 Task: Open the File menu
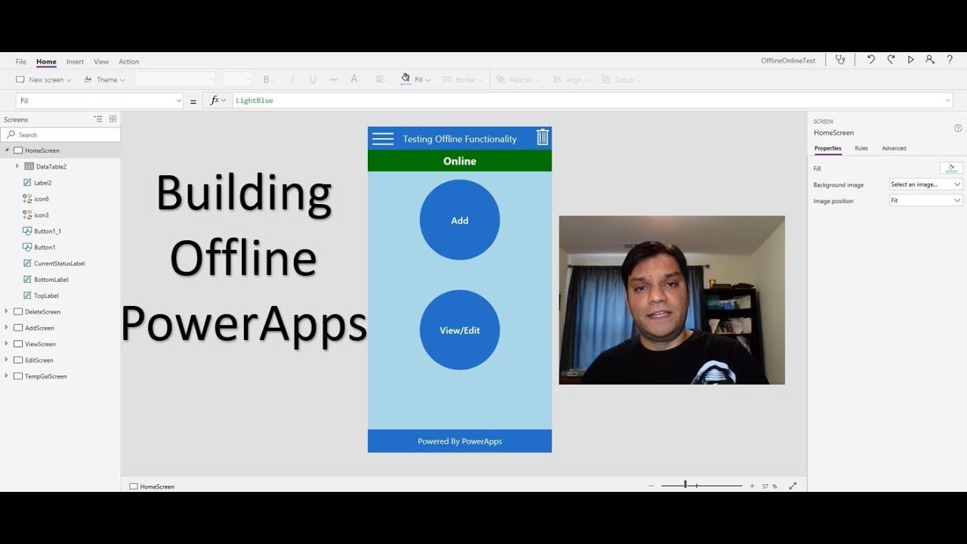coord(20,62)
